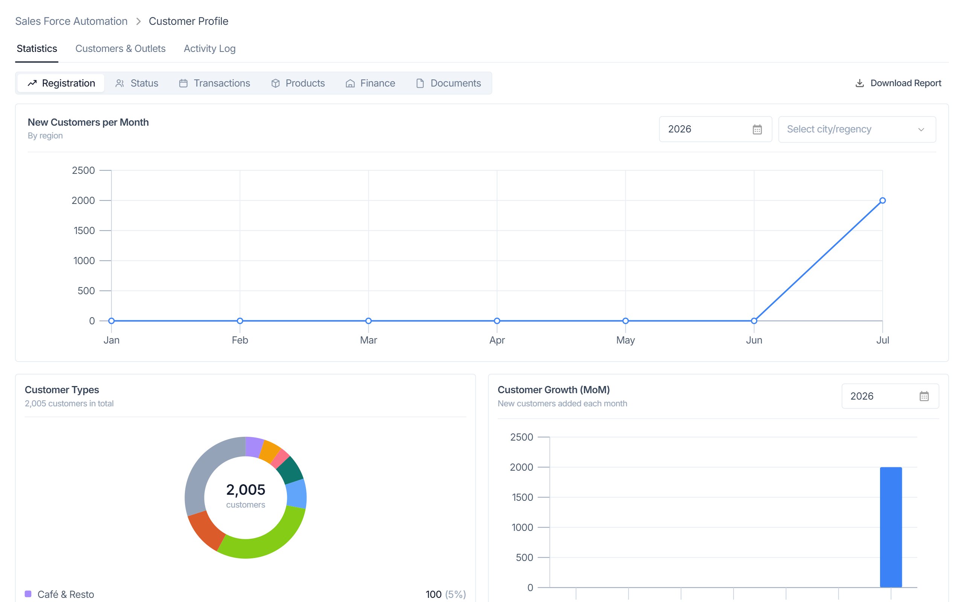Click the Customer Growth (MoM) heading
Image resolution: width=964 pixels, height=602 pixels.
point(554,390)
